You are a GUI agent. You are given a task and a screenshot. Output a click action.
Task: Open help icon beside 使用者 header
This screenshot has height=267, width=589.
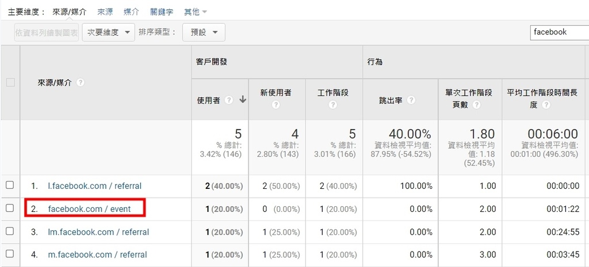pyautogui.click(x=229, y=100)
